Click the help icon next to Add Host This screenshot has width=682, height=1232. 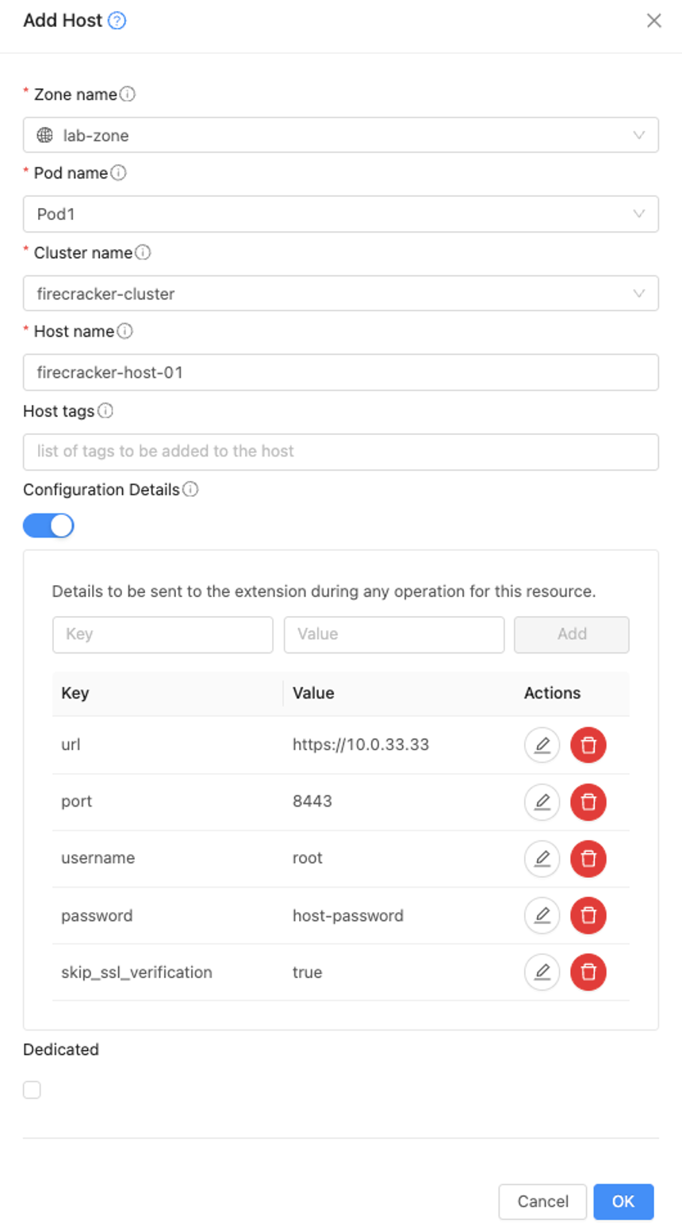(x=117, y=21)
